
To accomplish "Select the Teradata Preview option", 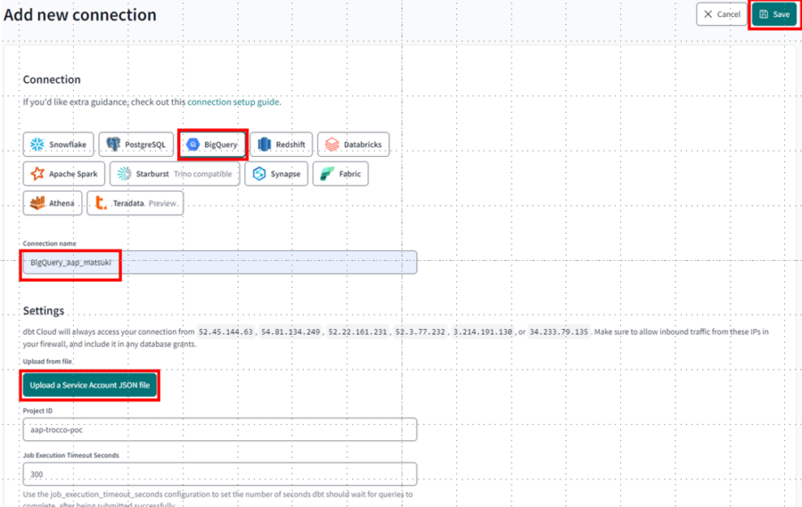I will click(135, 202).
